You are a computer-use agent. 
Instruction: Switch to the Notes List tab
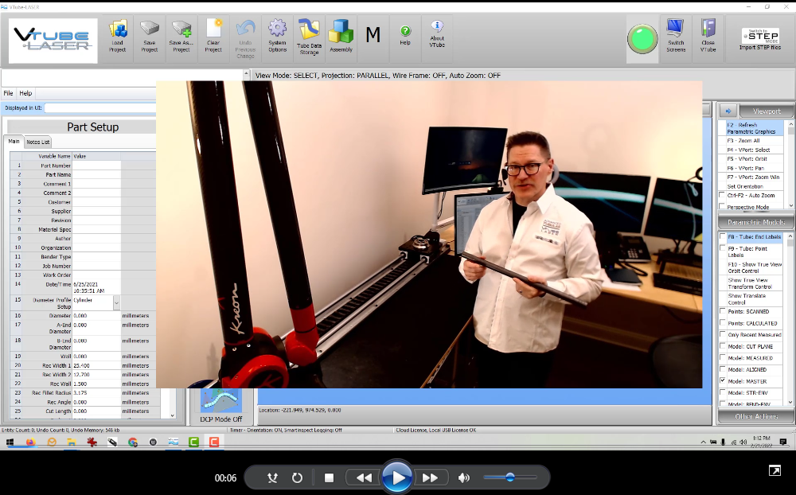(x=38, y=142)
